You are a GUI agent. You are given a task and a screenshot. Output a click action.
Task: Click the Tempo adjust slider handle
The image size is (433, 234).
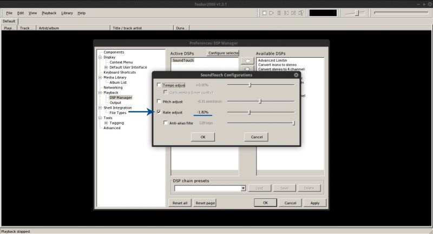click(x=250, y=85)
